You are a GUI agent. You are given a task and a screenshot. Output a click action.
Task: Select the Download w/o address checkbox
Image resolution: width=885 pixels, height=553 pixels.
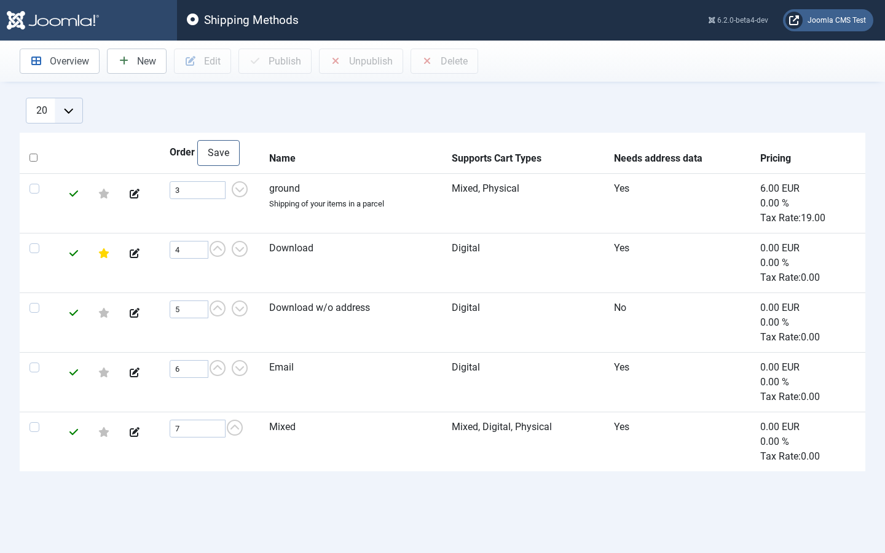pyautogui.click(x=34, y=308)
